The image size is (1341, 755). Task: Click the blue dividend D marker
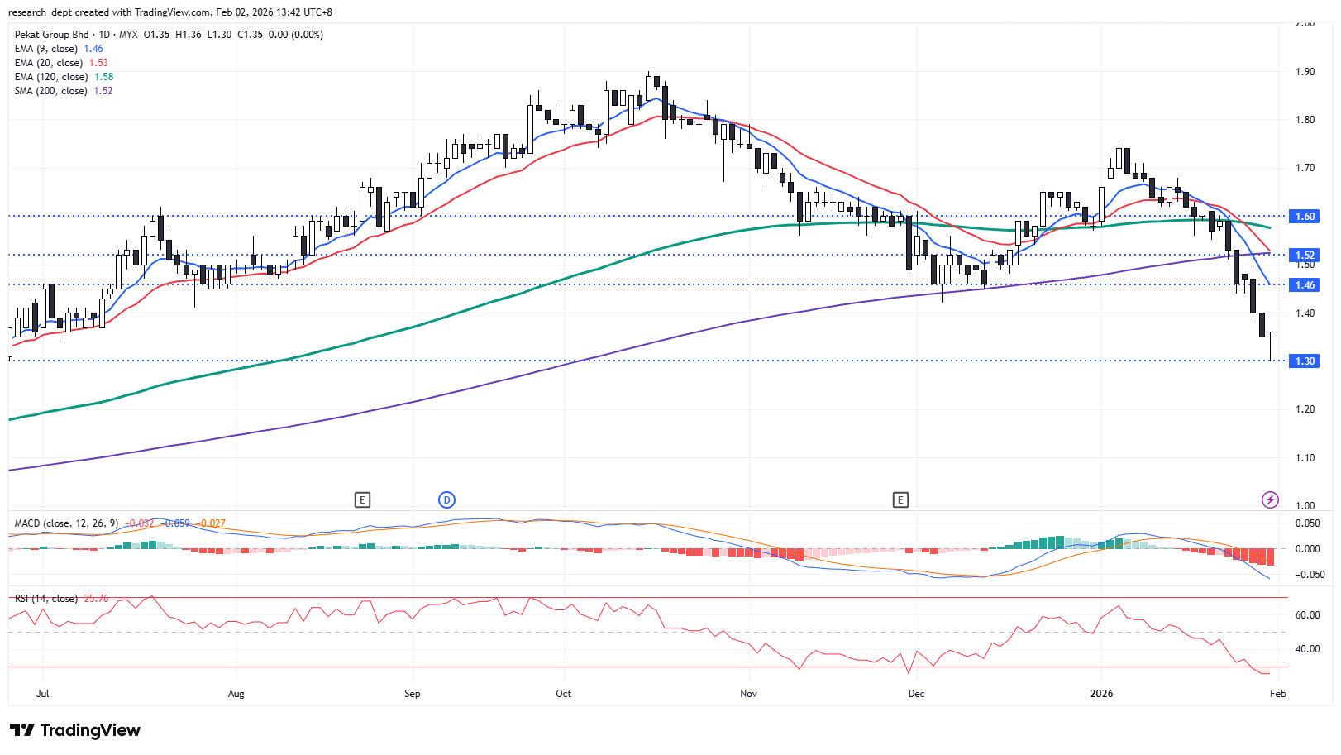(x=446, y=499)
